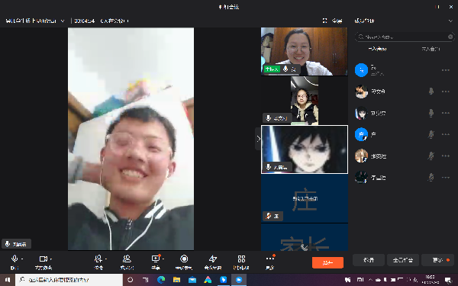Open the three-dot menu for participant 庄
Screen dimensions: 458x286
point(446,134)
